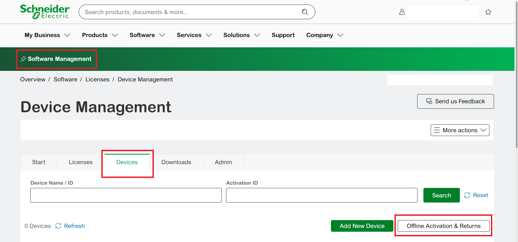Click the More actions hamburger icon
518x242 pixels.
pos(437,130)
